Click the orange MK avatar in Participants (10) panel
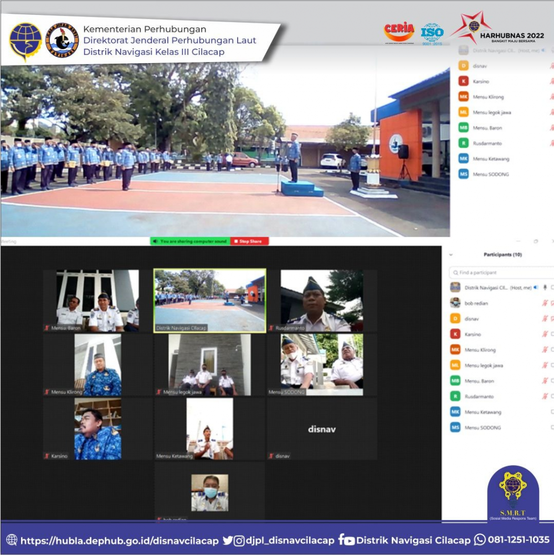 click(455, 350)
